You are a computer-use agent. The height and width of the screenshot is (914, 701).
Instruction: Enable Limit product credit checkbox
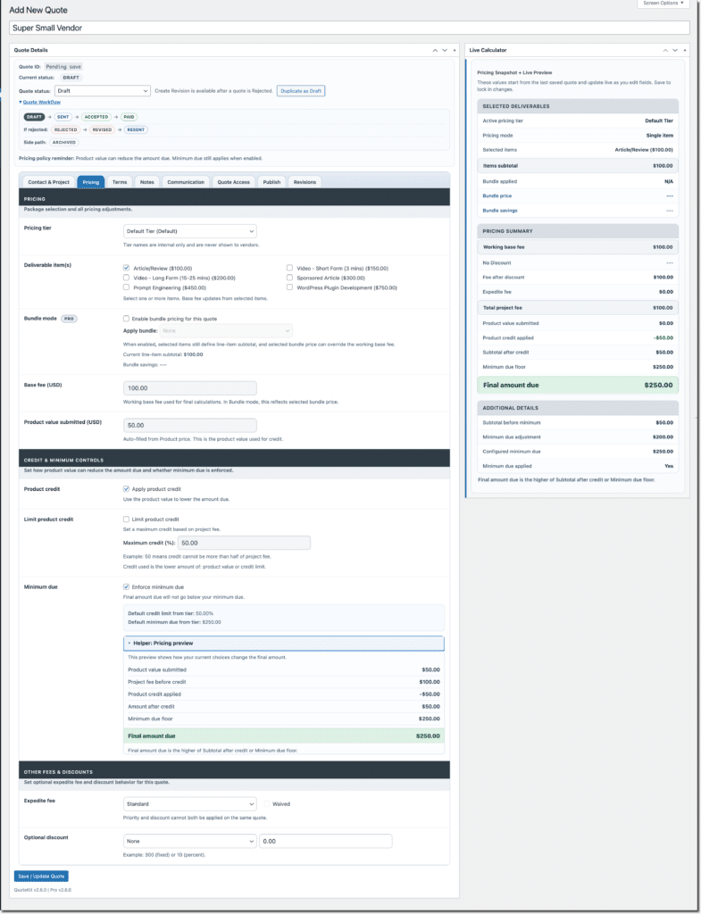click(x=126, y=519)
